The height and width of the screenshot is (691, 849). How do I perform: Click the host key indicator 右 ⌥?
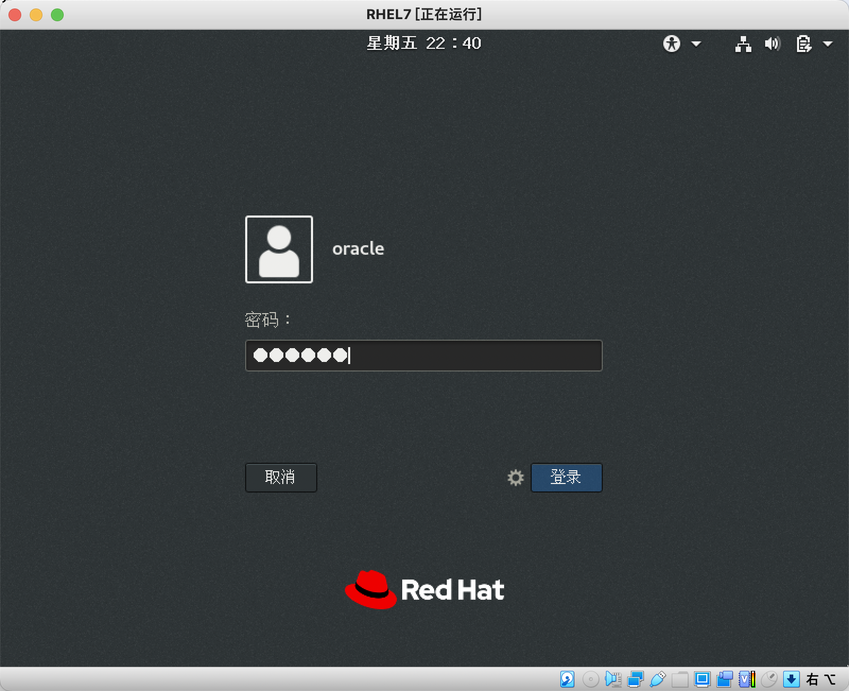[x=821, y=679]
